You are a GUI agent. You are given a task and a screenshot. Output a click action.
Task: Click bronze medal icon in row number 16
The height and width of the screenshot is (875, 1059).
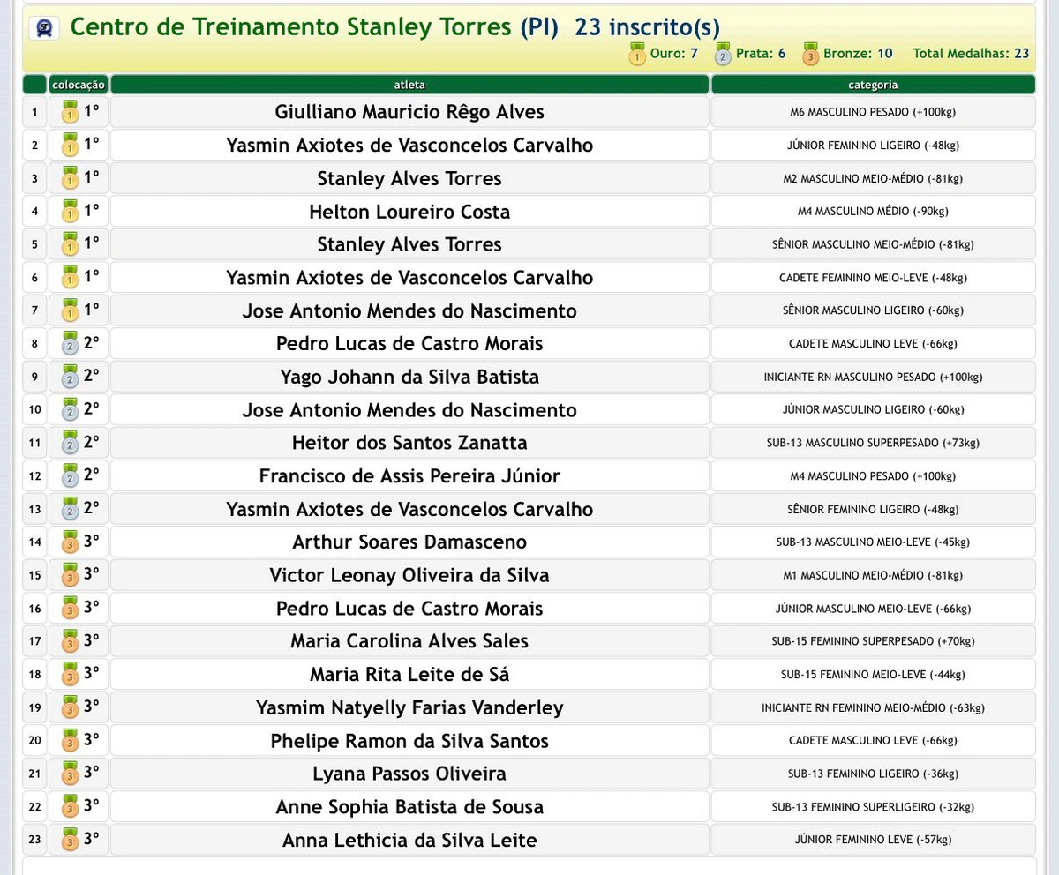point(70,609)
